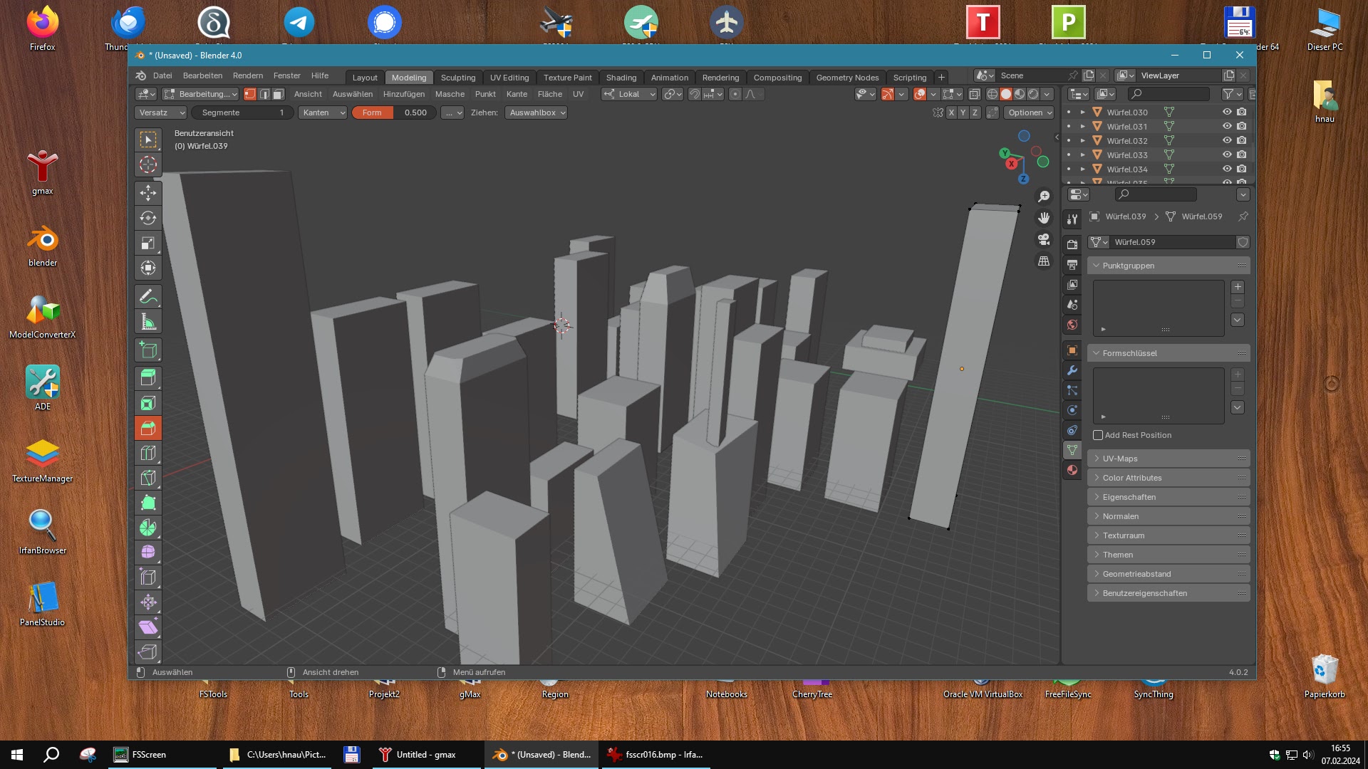Select the Measure tool
The width and height of the screenshot is (1368, 769).
148,321
